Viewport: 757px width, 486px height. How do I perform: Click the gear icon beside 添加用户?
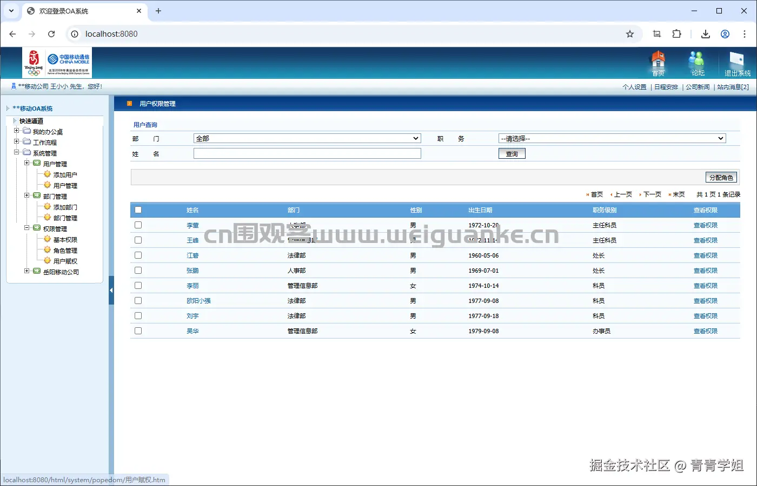pos(48,174)
